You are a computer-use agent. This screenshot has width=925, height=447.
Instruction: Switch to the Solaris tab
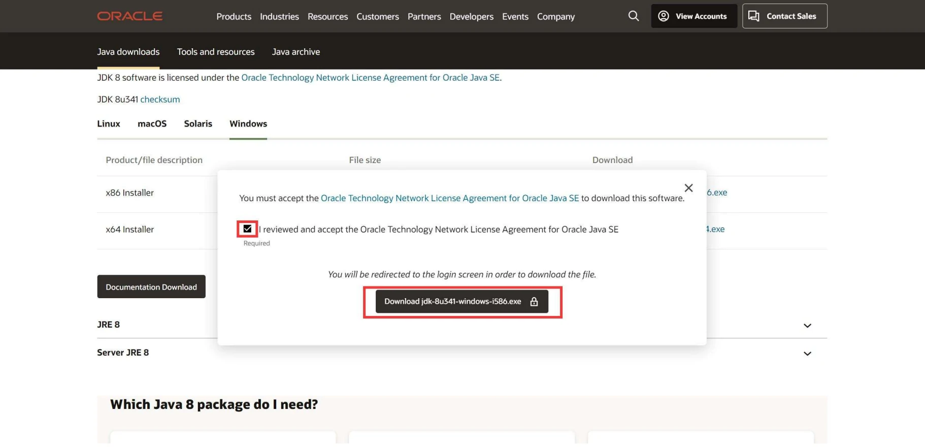pos(198,124)
